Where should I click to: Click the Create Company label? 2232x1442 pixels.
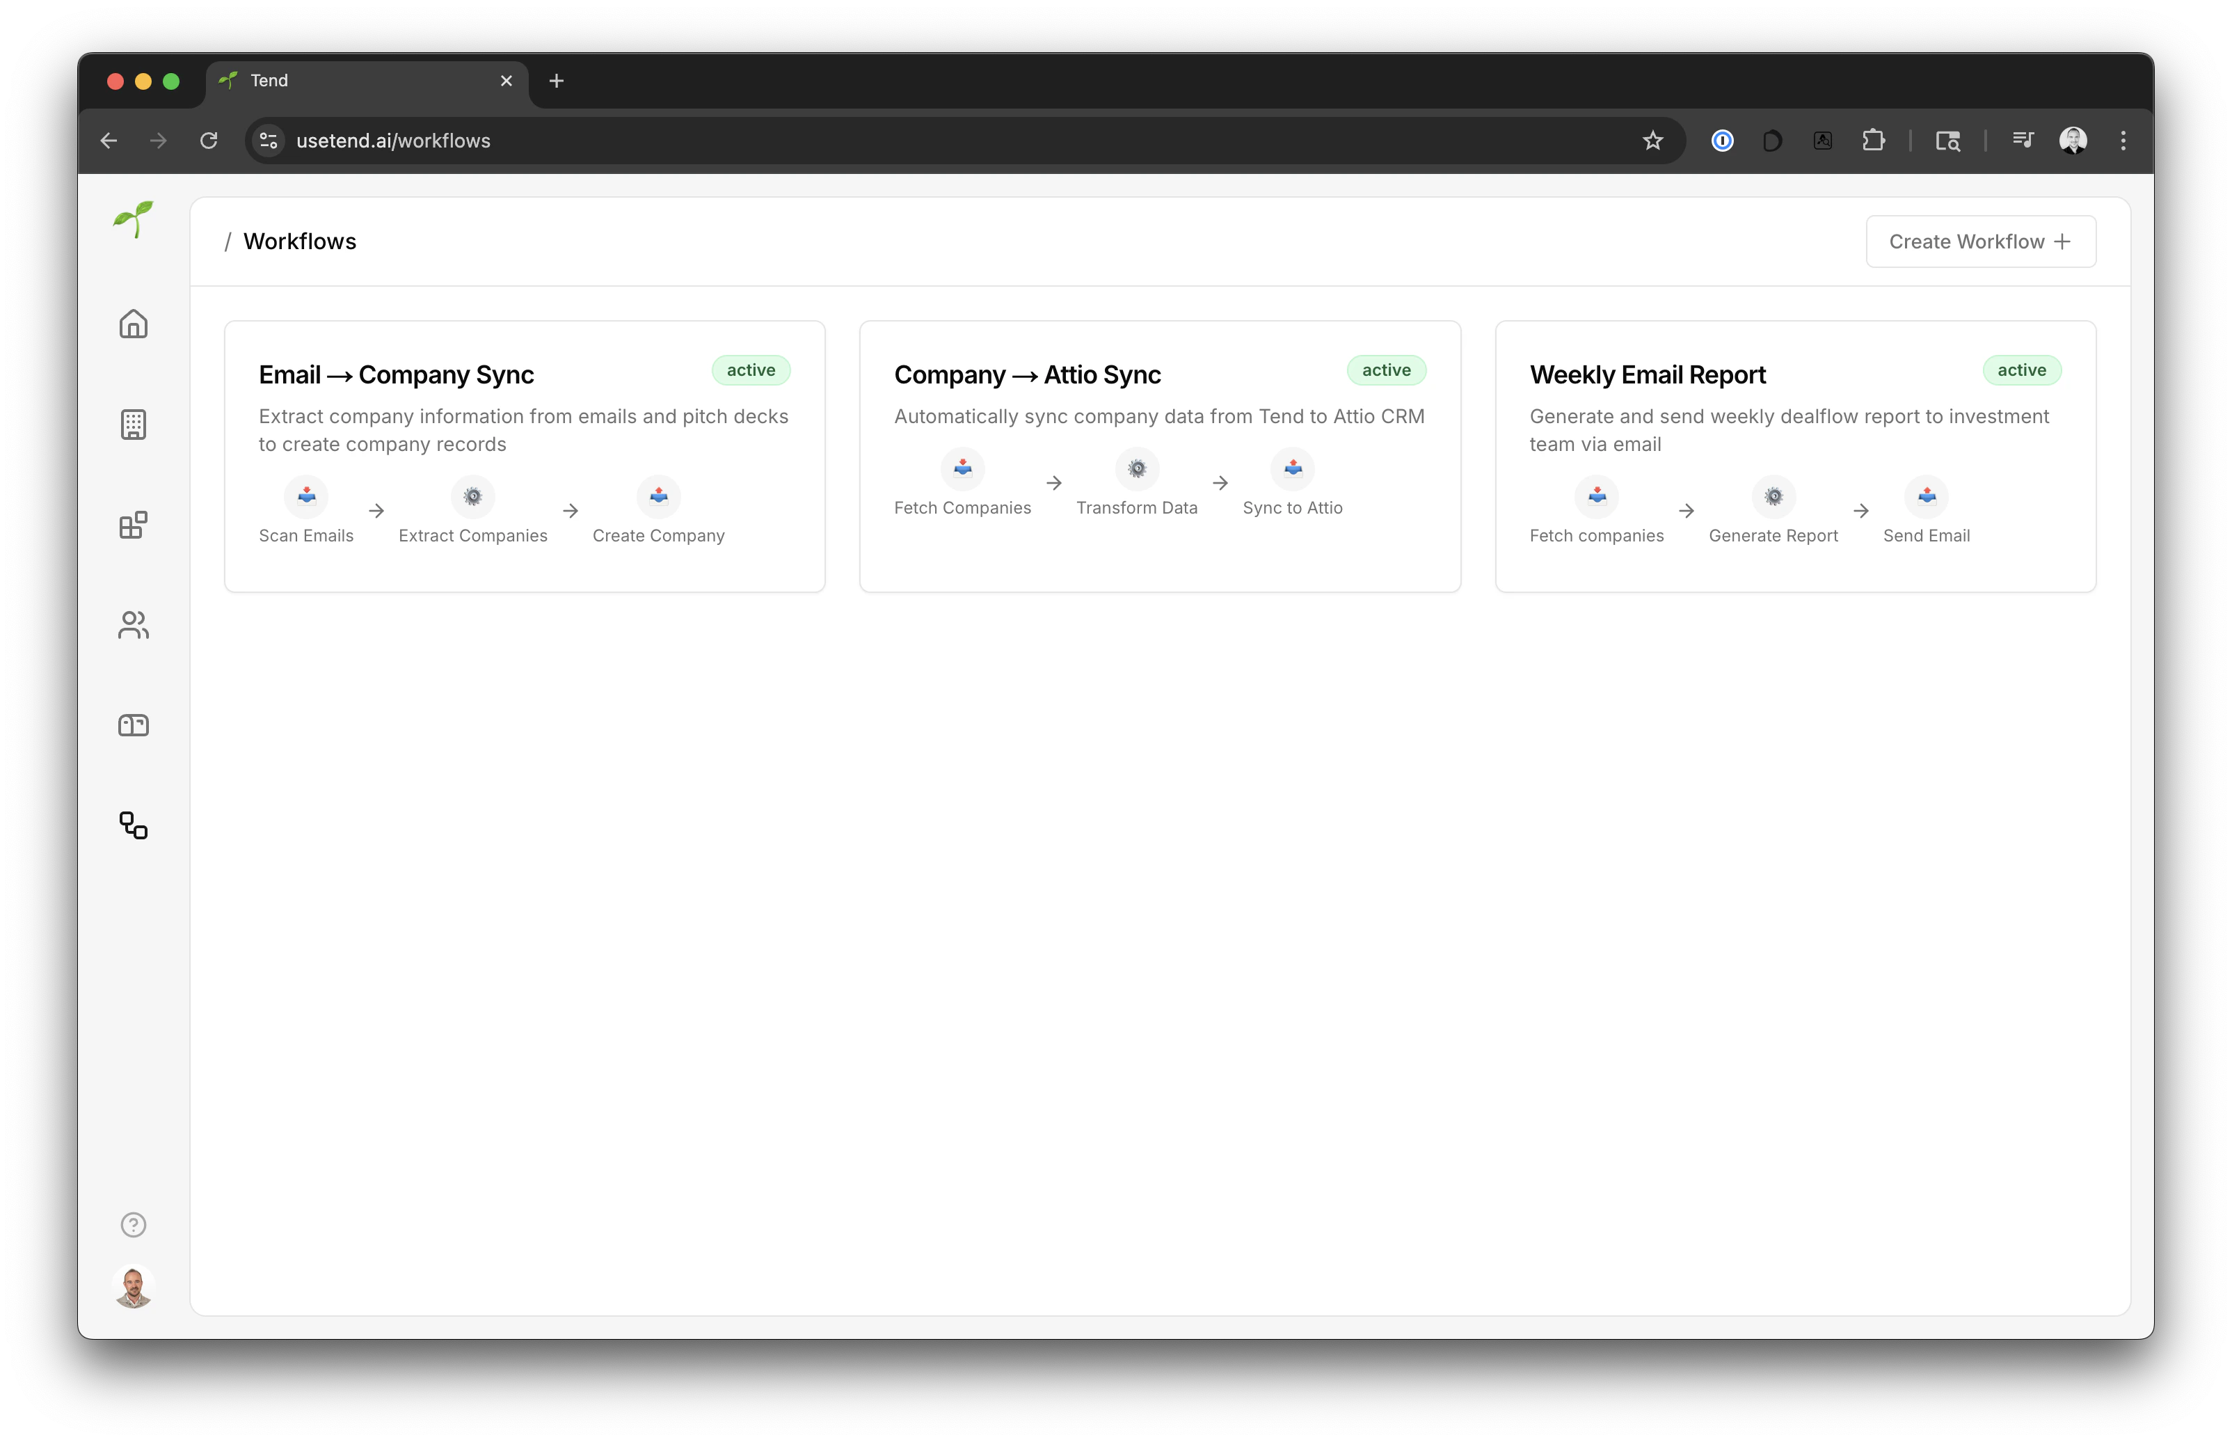click(658, 536)
